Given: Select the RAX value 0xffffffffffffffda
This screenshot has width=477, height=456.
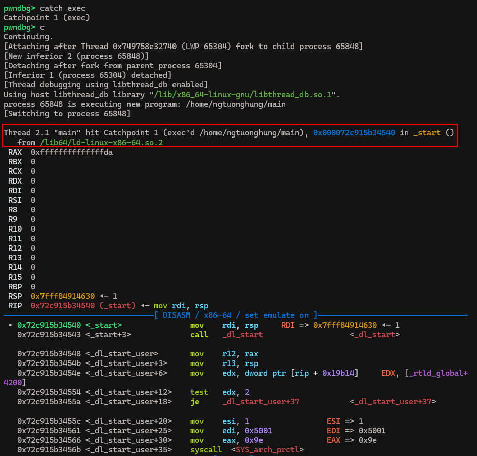Looking at the screenshot, I should 72,152.
